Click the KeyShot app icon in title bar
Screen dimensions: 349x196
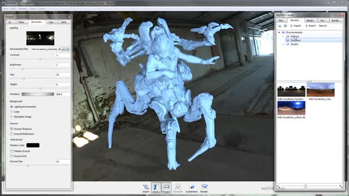click(x=3, y=3)
